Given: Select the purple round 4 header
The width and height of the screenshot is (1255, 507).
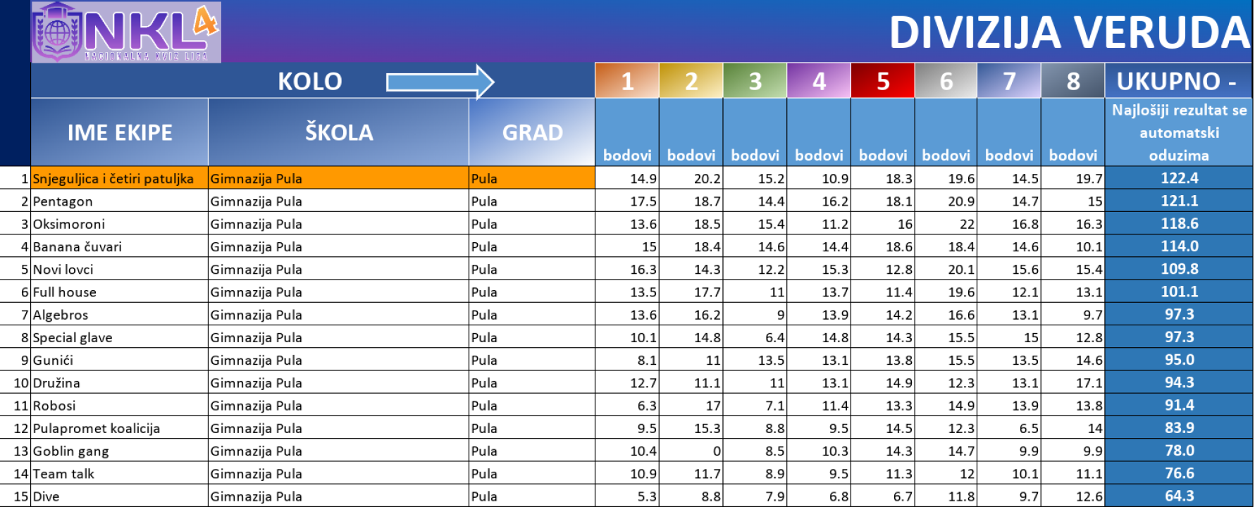Looking at the screenshot, I should [x=819, y=81].
